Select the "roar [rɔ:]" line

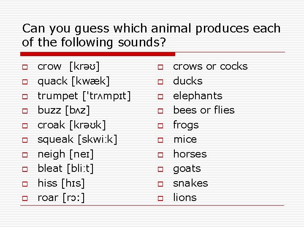61,198
